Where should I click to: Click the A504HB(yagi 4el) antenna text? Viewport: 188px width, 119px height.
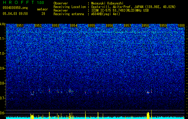tap(106, 14)
